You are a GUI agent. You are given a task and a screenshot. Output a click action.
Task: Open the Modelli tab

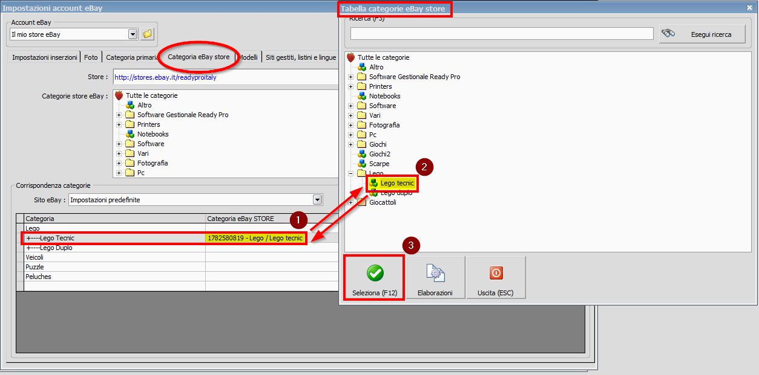(248, 57)
